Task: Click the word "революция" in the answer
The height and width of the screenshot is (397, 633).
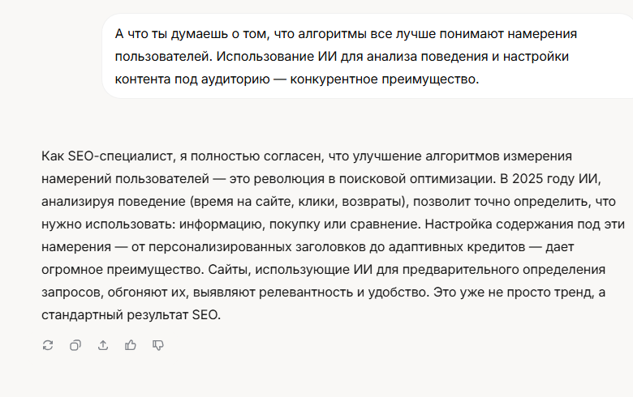Action: point(289,179)
